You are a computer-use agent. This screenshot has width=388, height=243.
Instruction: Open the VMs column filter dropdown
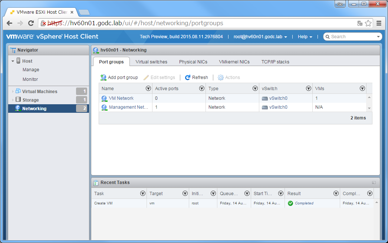coord(362,89)
